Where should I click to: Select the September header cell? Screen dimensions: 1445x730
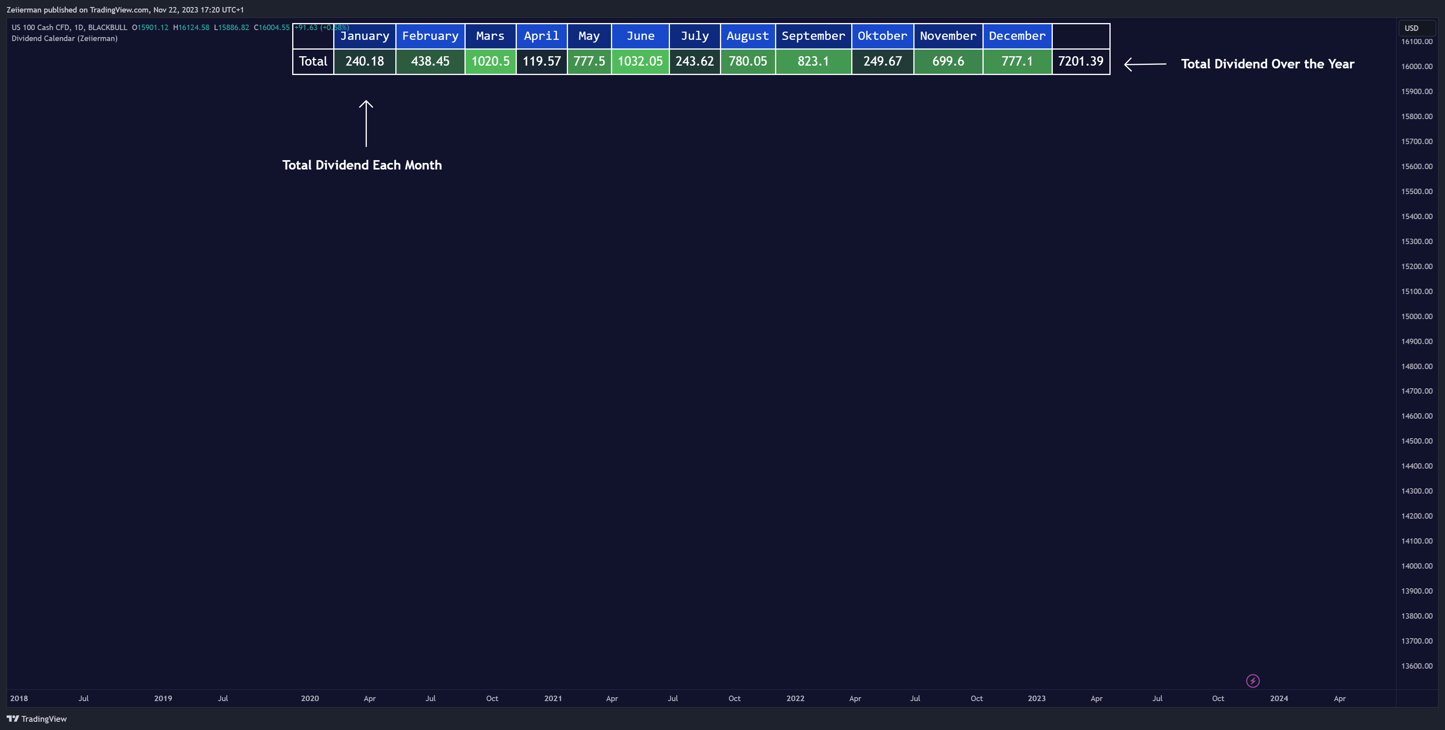pyautogui.click(x=813, y=36)
